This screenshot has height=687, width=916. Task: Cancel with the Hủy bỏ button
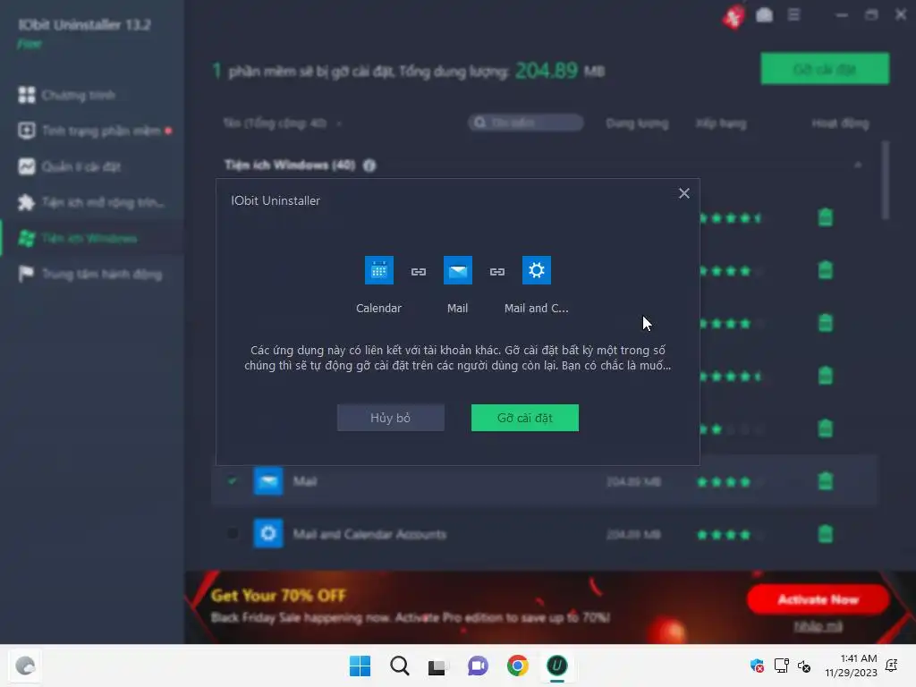pos(391,418)
